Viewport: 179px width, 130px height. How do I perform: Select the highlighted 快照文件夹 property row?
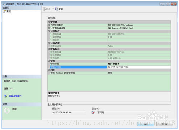pos(78,67)
